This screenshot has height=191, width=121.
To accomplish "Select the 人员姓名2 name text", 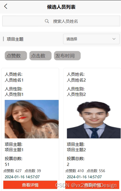I will coord(76,80).
